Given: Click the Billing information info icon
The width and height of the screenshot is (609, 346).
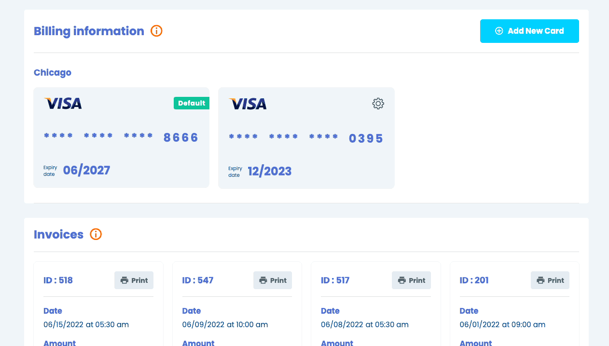Looking at the screenshot, I should tap(156, 31).
